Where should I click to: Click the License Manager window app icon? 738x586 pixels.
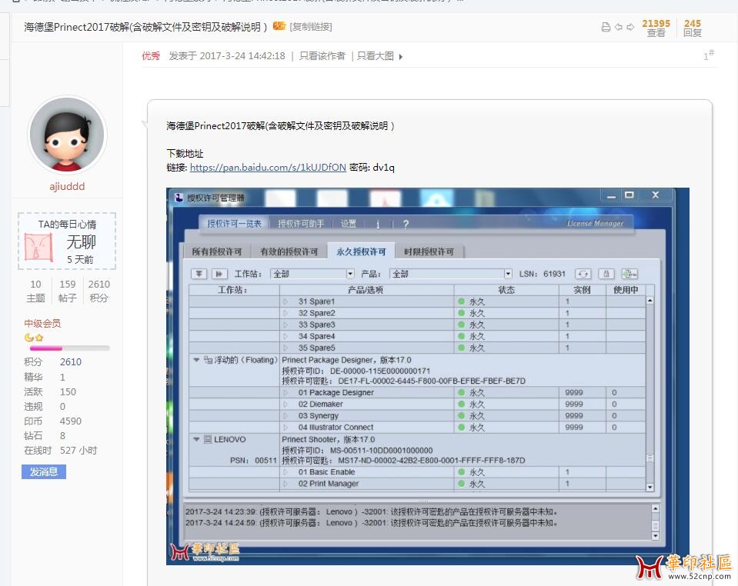tap(179, 198)
